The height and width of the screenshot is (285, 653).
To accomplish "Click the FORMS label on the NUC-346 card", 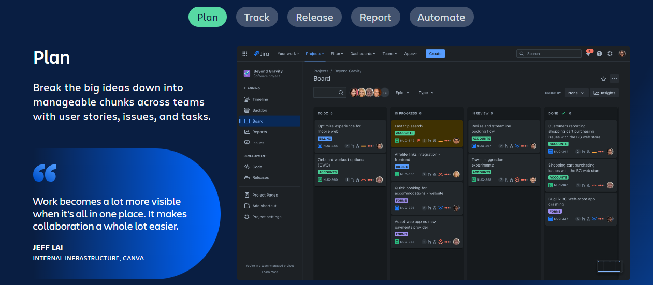I will pyautogui.click(x=401, y=234).
